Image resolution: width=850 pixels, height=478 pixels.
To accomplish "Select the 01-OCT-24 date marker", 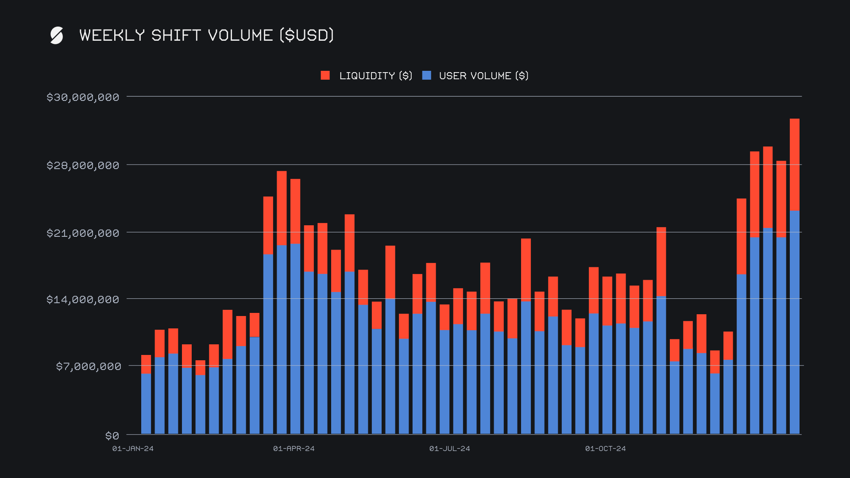I will [x=605, y=449].
